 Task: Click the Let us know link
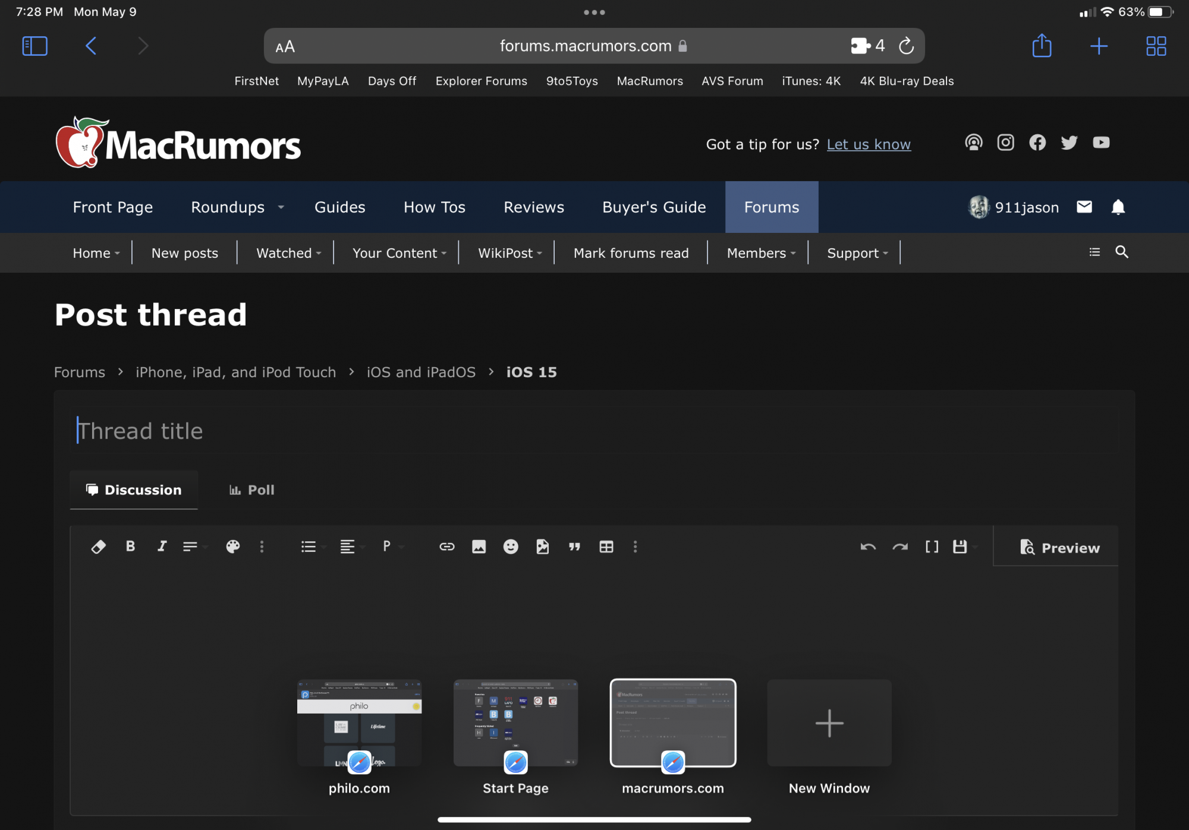click(x=869, y=144)
